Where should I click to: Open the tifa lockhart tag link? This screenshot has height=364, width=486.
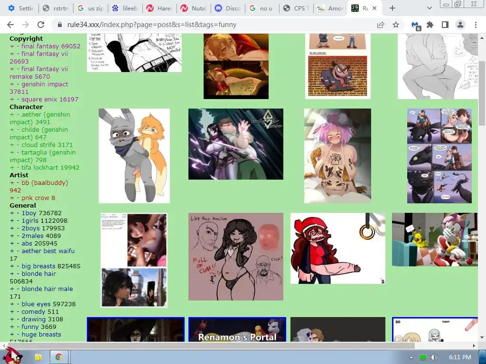[x=40, y=167]
